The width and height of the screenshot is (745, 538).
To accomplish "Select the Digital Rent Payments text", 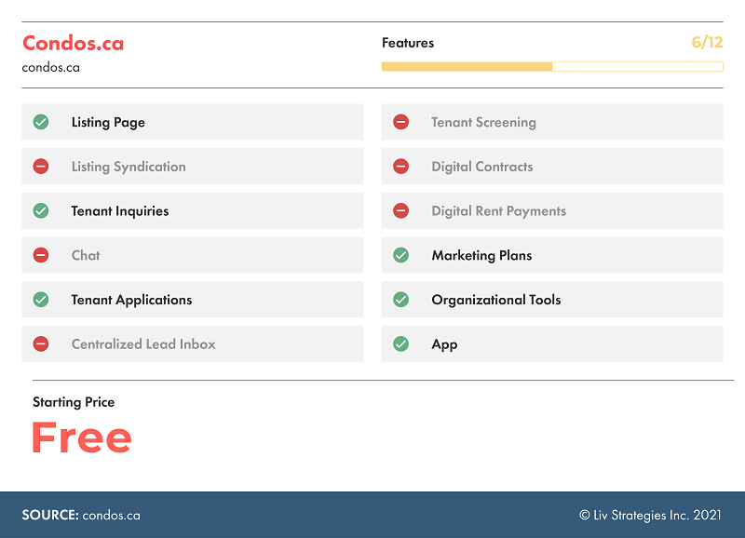I will [499, 211].
